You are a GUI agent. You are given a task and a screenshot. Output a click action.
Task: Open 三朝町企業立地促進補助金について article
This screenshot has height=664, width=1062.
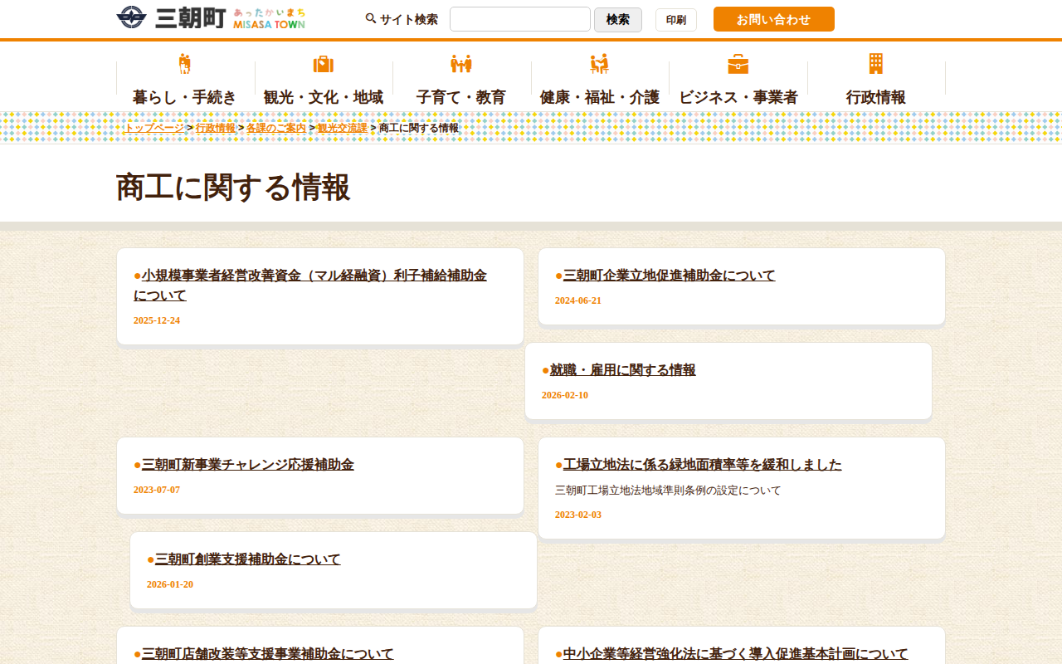coord(670,276)
